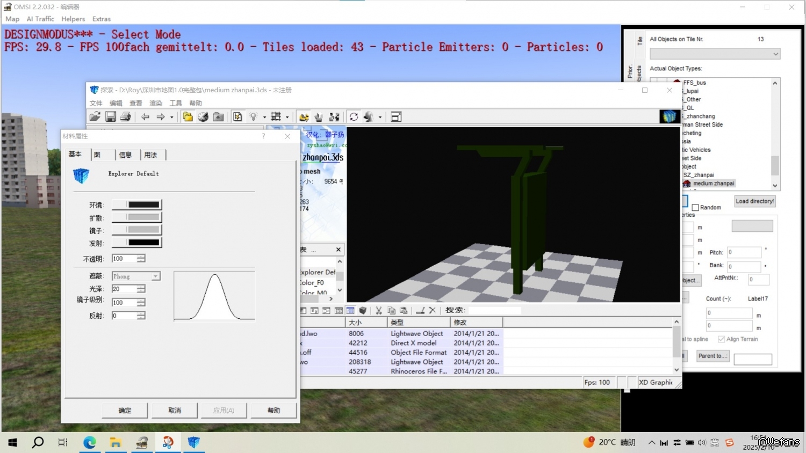The width and height of the screenshot is (806, 453).
Task: Click the refresh arrows toolbar icon
Action: pyautogui.click(x=354, y=117)
